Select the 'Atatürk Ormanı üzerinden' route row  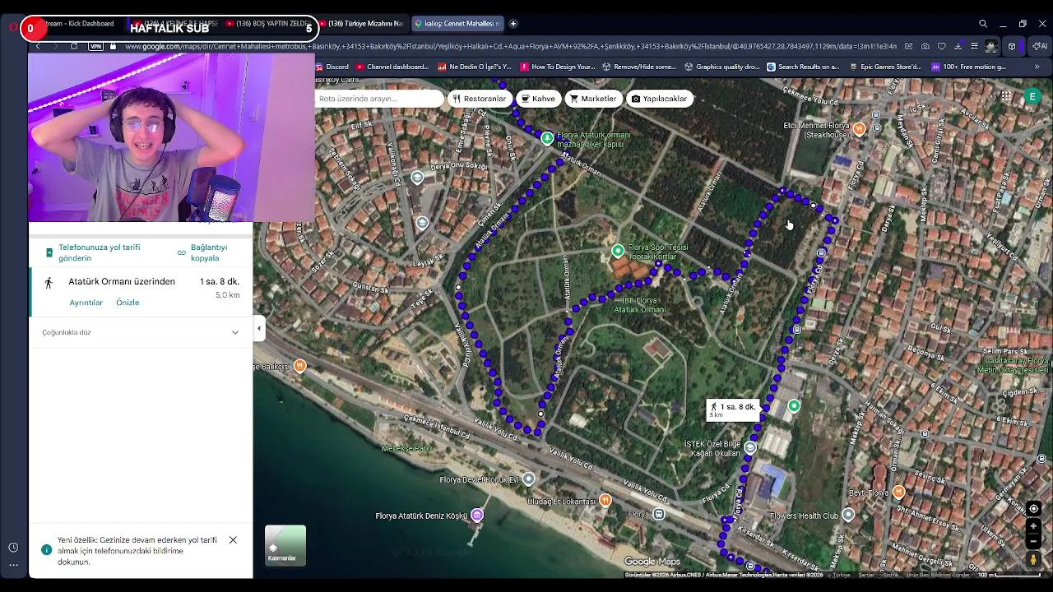point(141,291)
